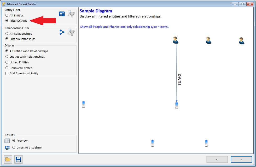This screenshot has height=167, width=256.
Task: Choose Linked Entities display option
Action: point(7,62)
